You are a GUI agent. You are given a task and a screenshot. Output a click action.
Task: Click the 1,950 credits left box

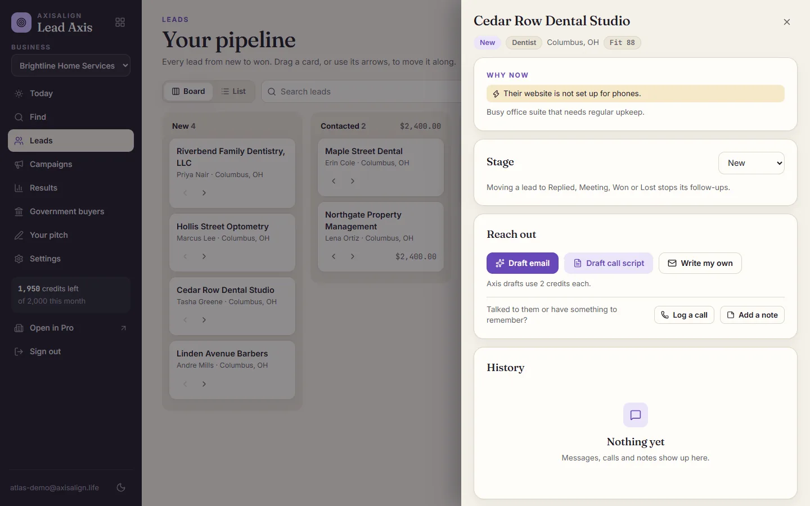coord(71,295)
